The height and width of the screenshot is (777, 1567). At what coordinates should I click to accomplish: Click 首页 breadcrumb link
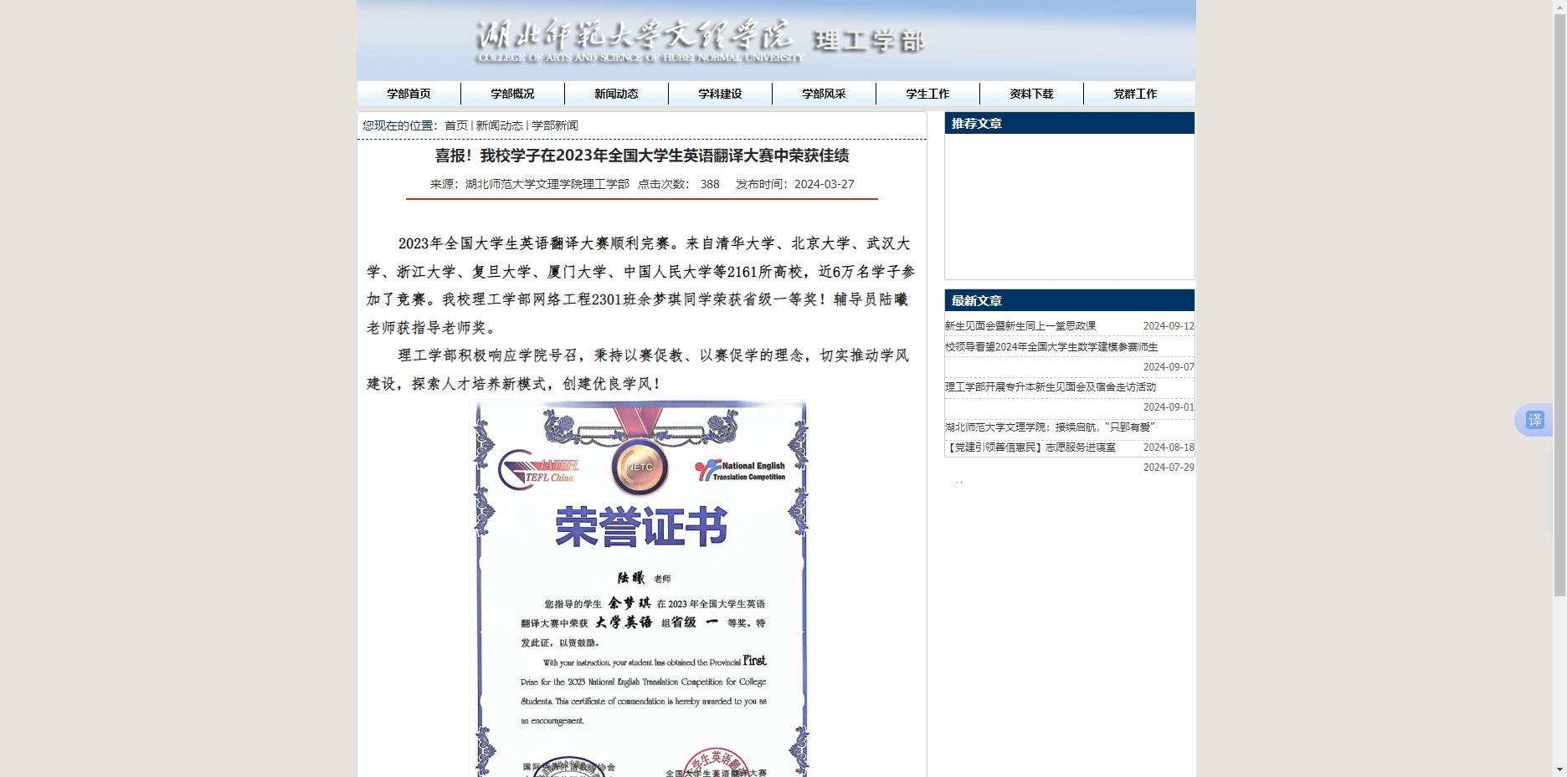tap(455, 125)
